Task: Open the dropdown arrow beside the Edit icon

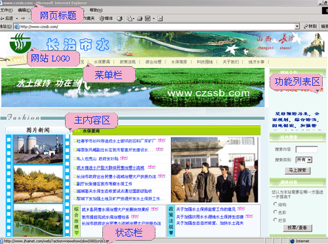Action: [x=154, y=19]
